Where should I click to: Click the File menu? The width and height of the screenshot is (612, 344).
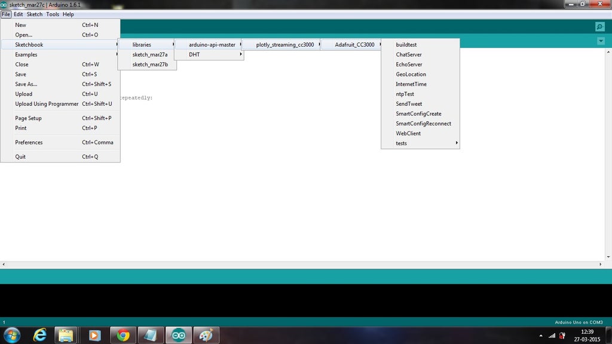6,14
